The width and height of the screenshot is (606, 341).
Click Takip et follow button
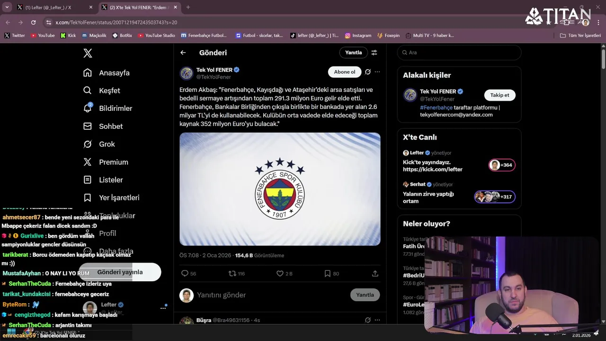tap(499, 95)
